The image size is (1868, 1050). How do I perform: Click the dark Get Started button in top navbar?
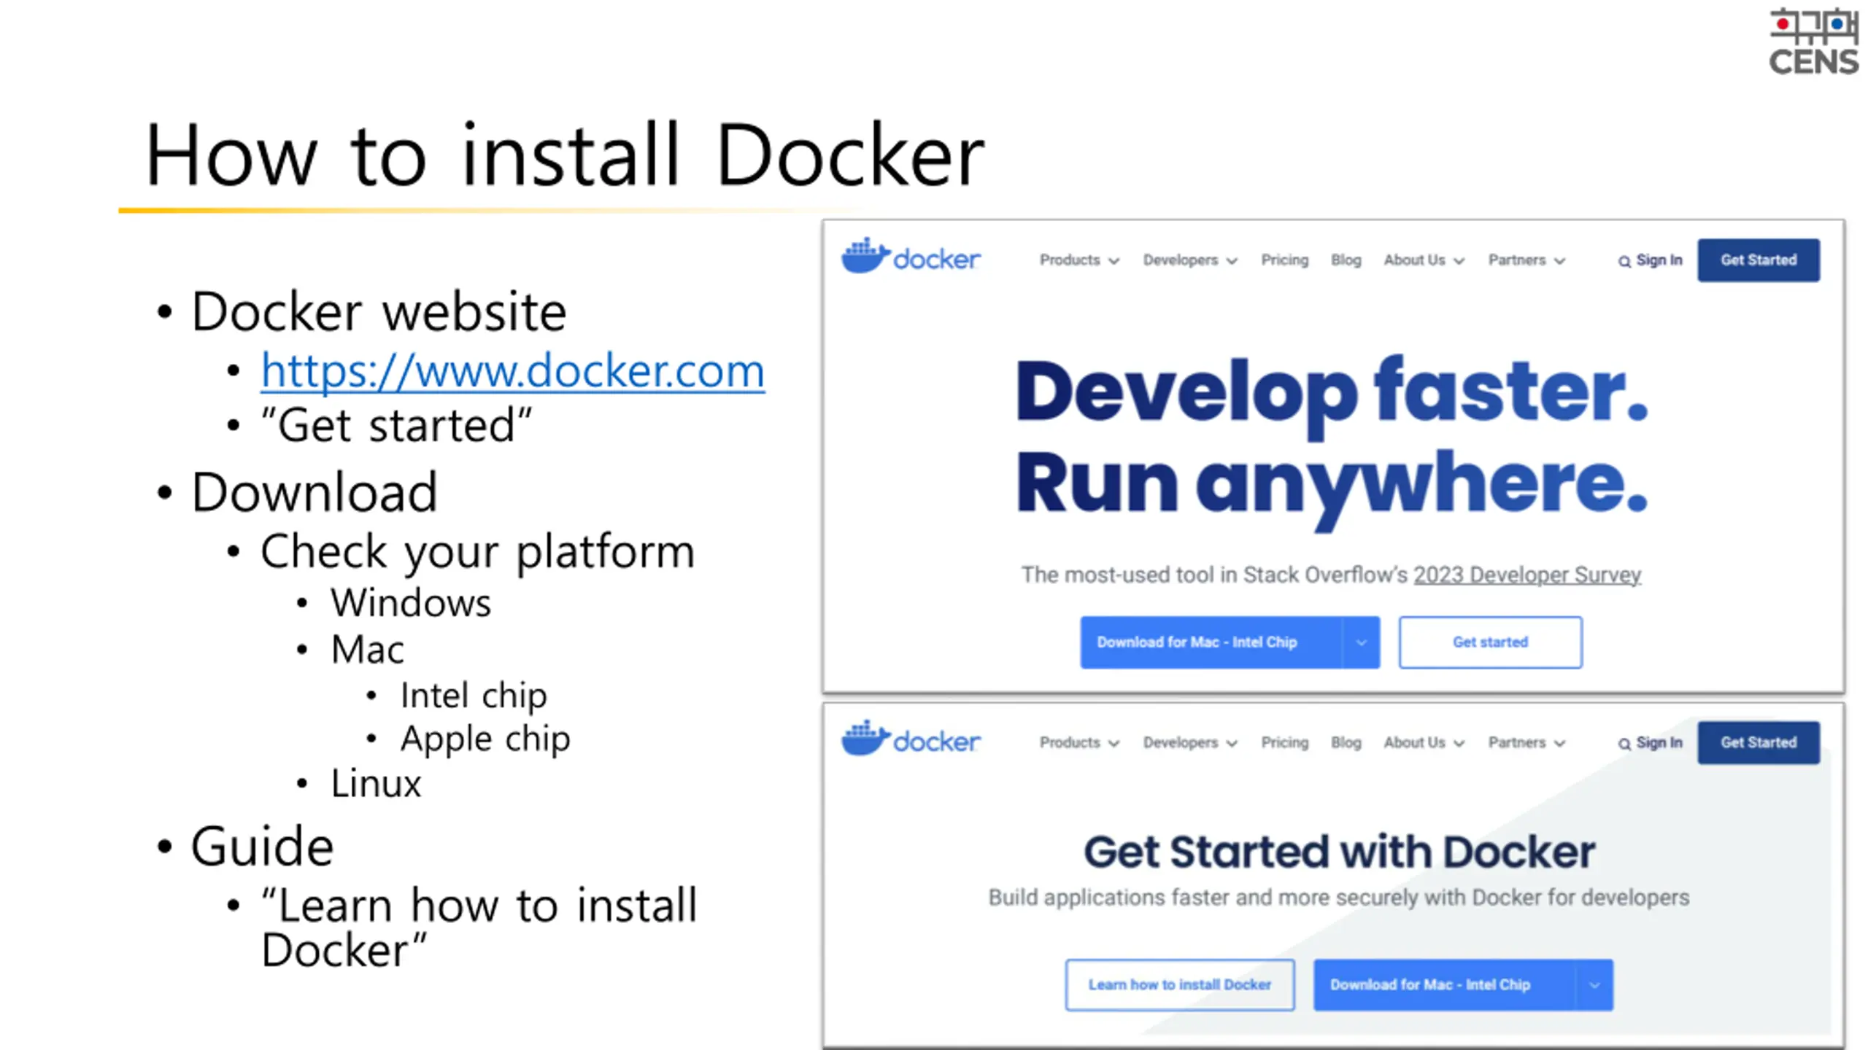click(1759, 260)
